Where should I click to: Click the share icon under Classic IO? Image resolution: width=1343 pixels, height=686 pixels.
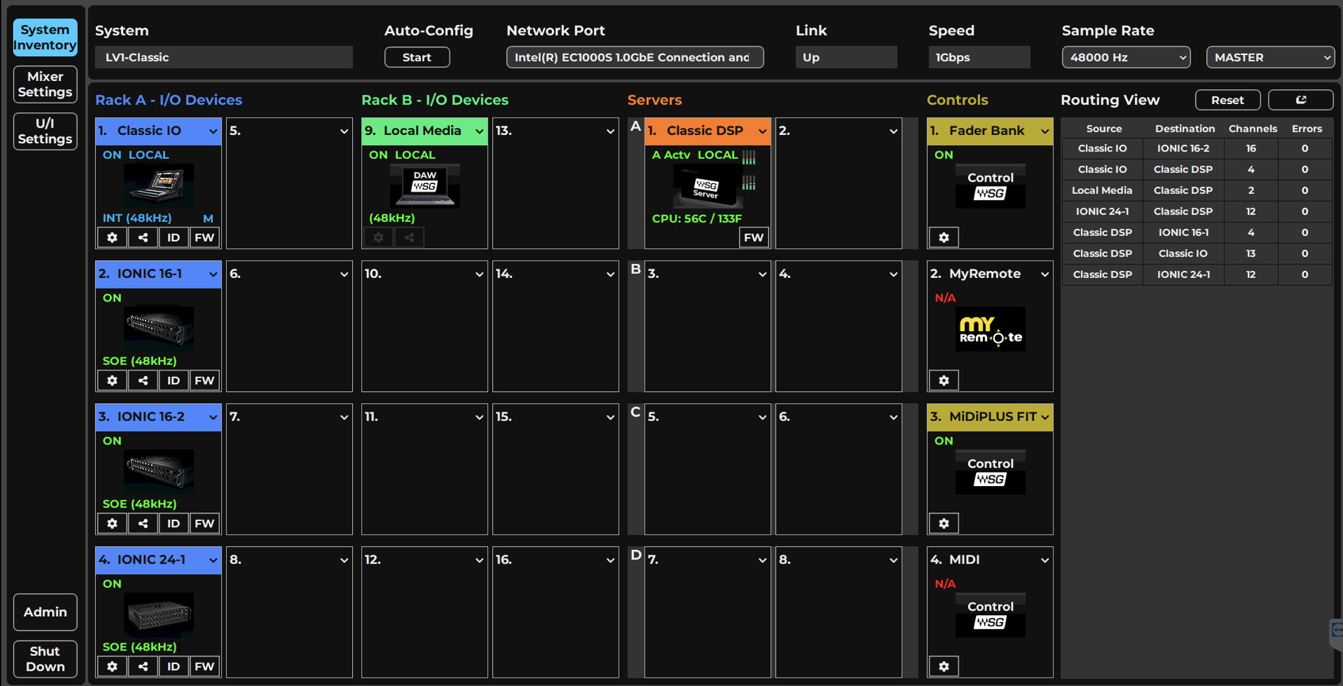(143, 238)
